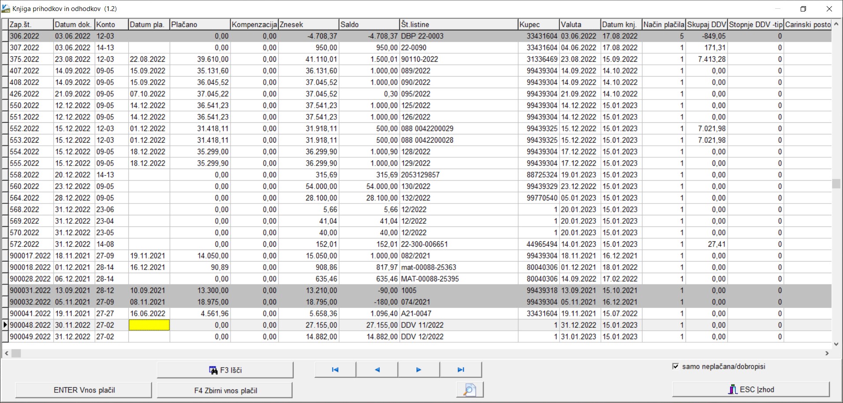843x403 pixels.
Task: Toggle the samo neplačana/dobropisi checkbox
Action: pyautogui.click(x=675, y=366)
